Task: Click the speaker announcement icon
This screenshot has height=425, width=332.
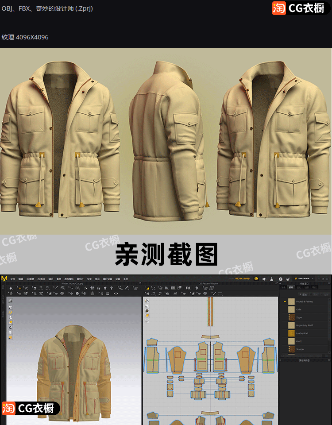Action: tap(264, 279)
